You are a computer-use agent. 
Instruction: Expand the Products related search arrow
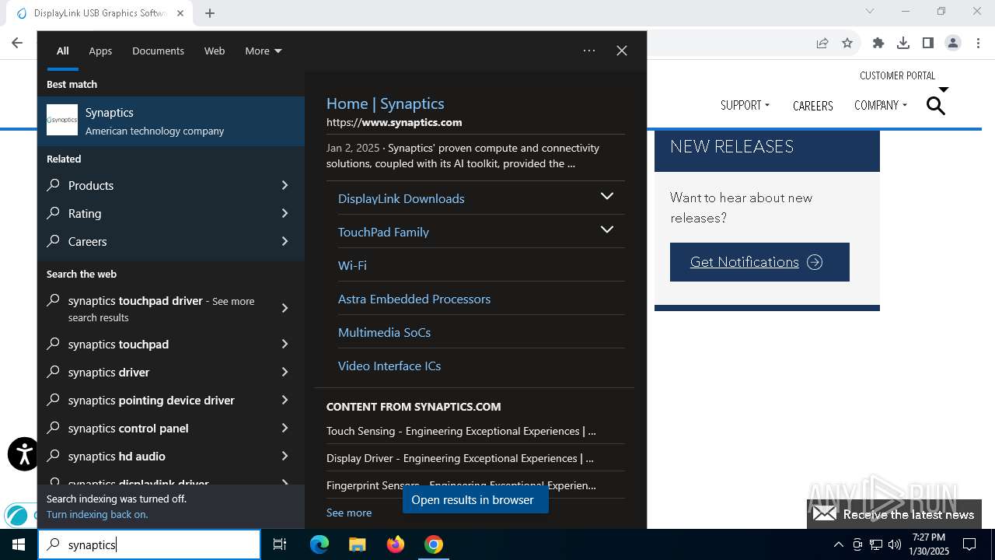point(285,185)
